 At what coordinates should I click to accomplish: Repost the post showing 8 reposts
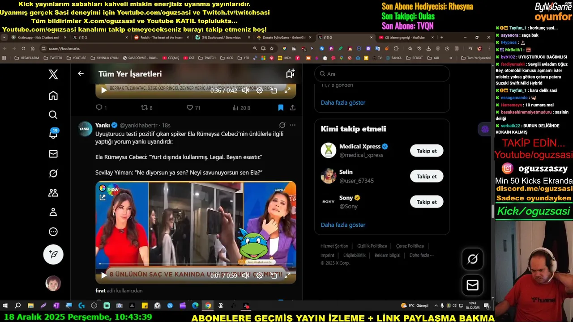147,108
